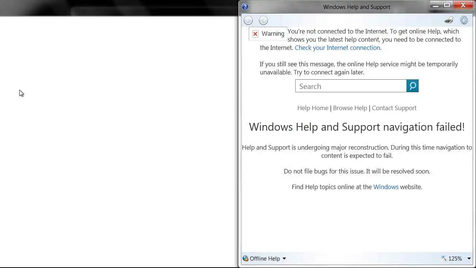Click the 'Do not file bugs' sentence
The height and width of the screenshot is (268, 476).
(x=357, y=171)
